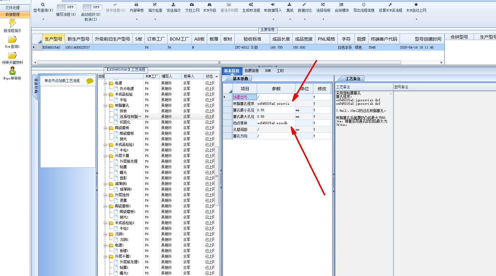Open dropdown arrow under ECN自动上网

pos(416,19)
